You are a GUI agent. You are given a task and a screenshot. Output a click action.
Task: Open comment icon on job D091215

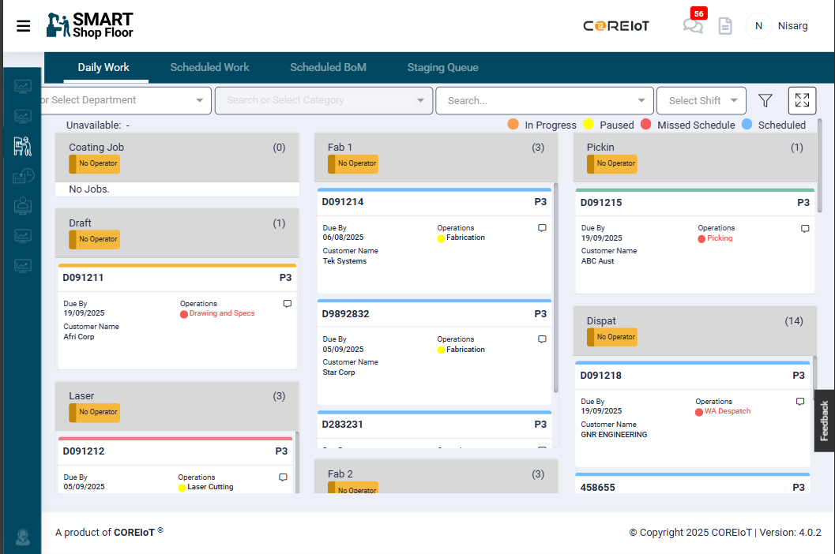(x=805, y=229)
